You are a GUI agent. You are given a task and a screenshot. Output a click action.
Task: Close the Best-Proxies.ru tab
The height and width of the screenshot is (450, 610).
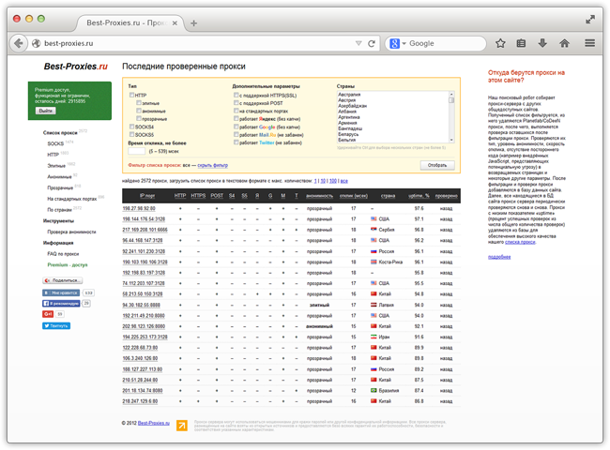click(x=175, y=22)
